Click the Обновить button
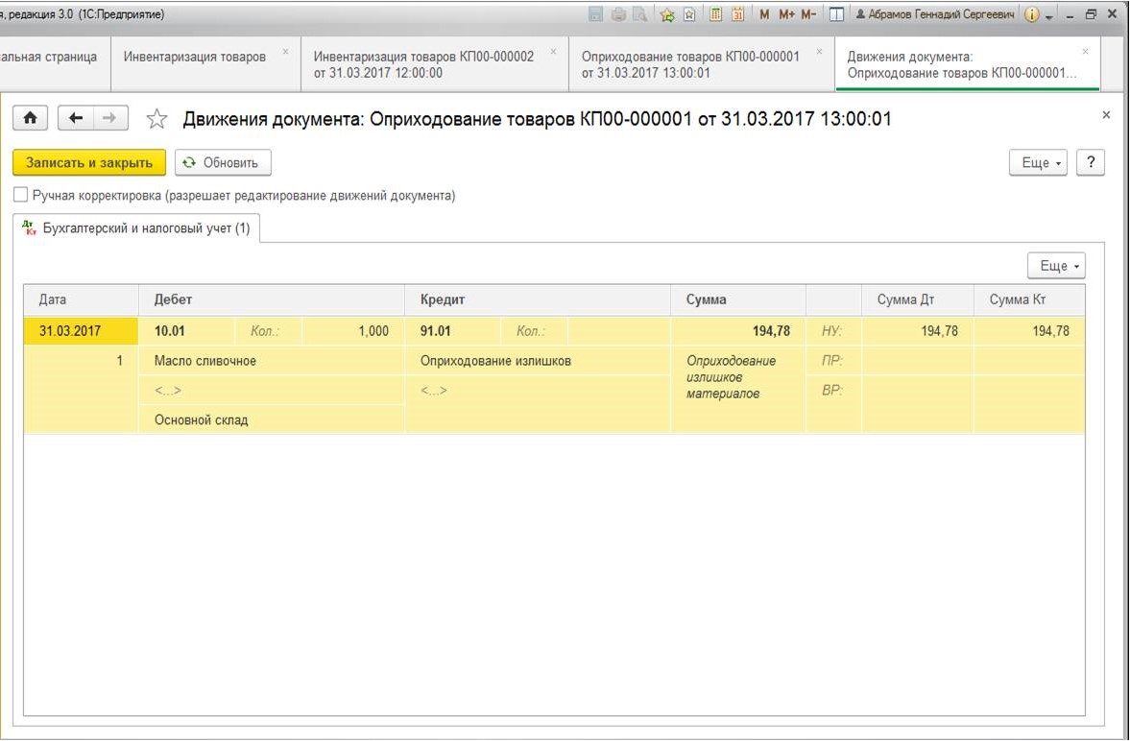 (x=223, y=162)
